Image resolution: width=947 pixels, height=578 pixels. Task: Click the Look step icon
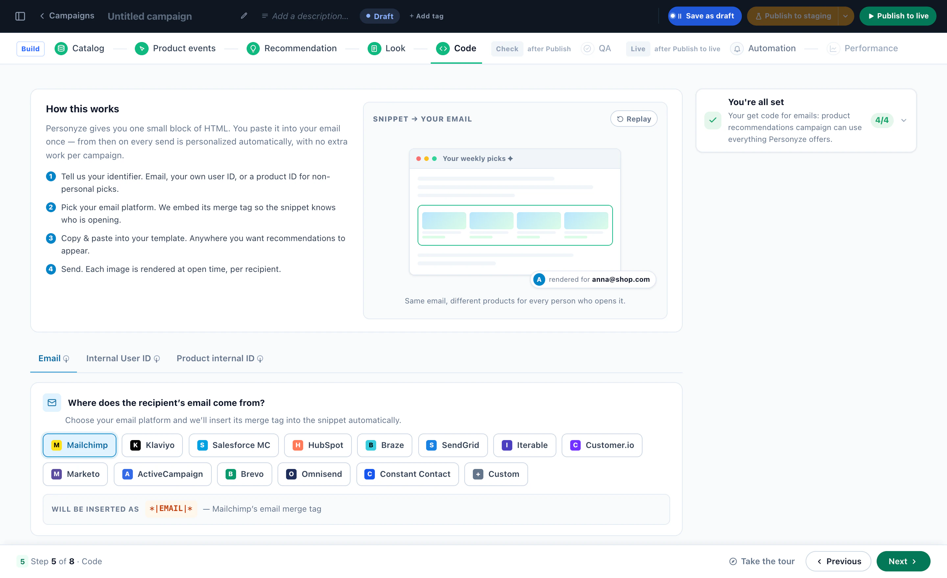click(374, 48)
